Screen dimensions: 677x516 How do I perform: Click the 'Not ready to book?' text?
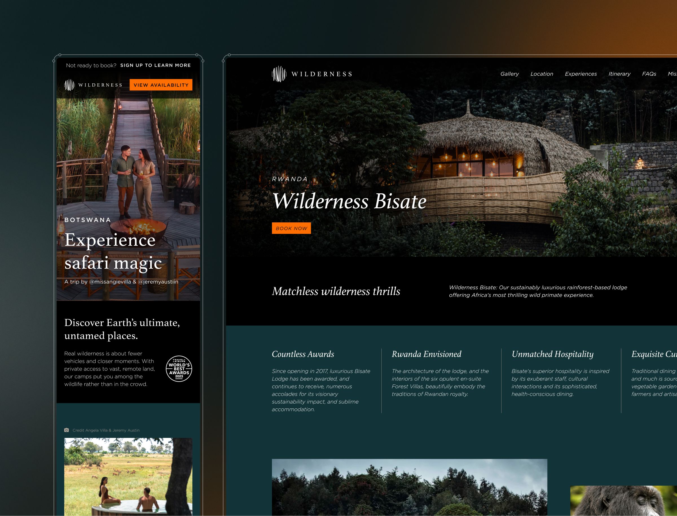(91, 65)
